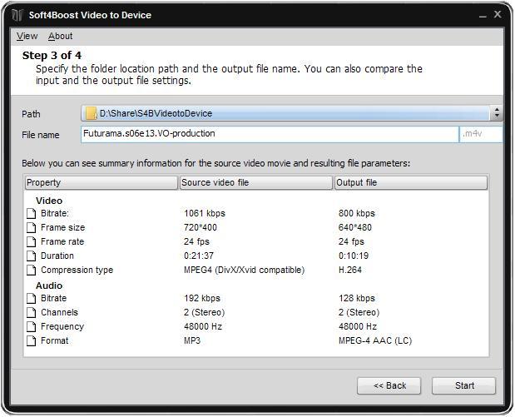
Task: Click the folder icon in Path field
Action: click(x=91, y=113)
